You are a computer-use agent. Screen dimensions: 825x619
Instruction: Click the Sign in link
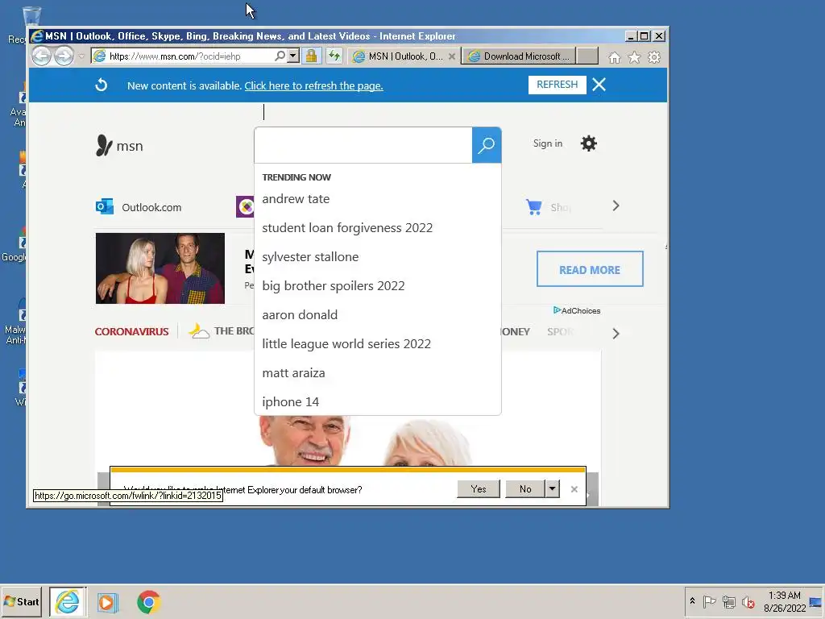click(548, 143)
